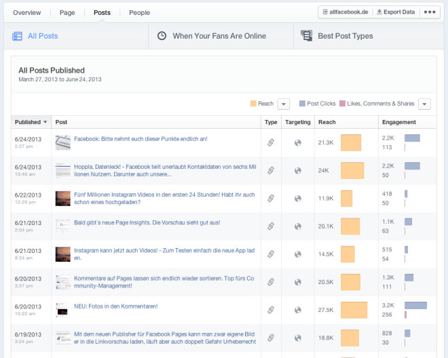The height and width of the screenshot is (358, 448).
Task: Open post 'Hoppla, Datenleck!' link
Action: [165, 170]
